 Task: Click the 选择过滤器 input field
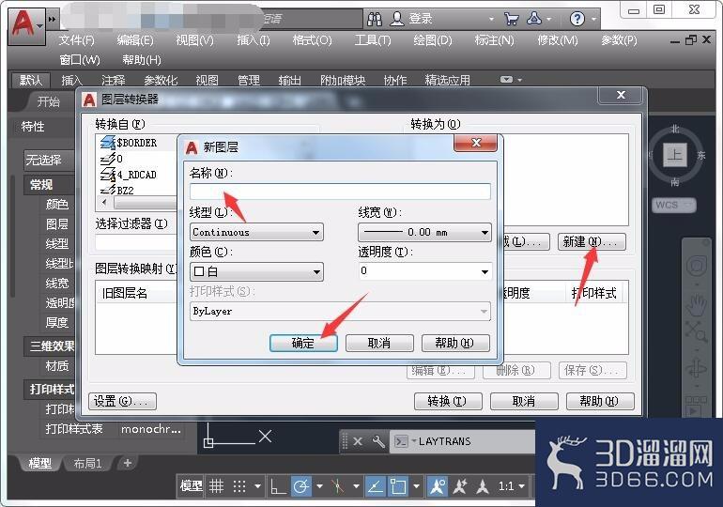(x=136, y=242)
